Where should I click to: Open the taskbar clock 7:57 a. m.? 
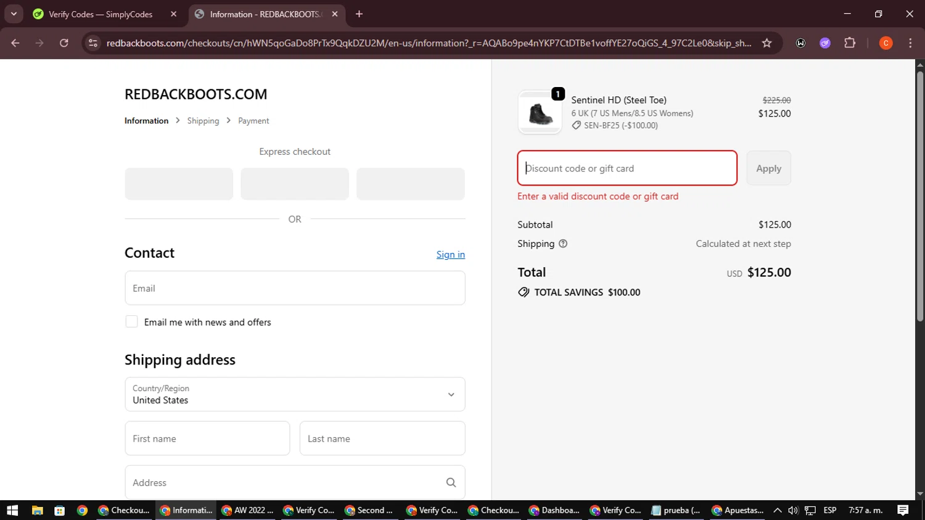coord(865,510)
